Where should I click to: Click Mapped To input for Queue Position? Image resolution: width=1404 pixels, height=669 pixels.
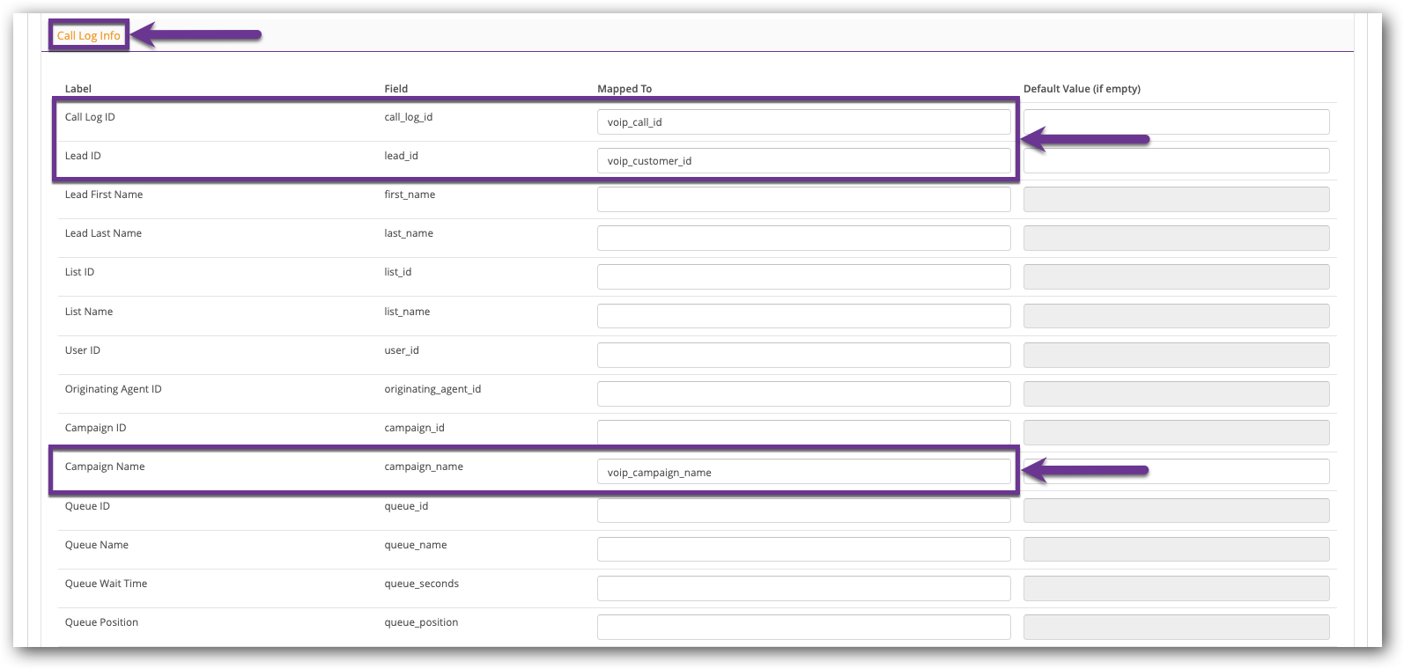[x=803, y=627]
